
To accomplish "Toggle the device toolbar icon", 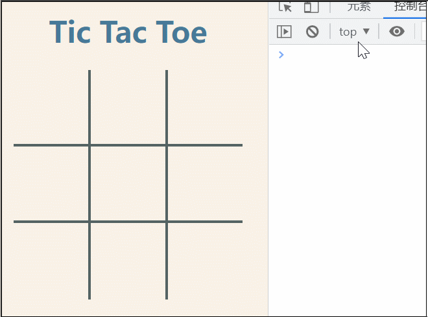I will click(x=312, y=6).
